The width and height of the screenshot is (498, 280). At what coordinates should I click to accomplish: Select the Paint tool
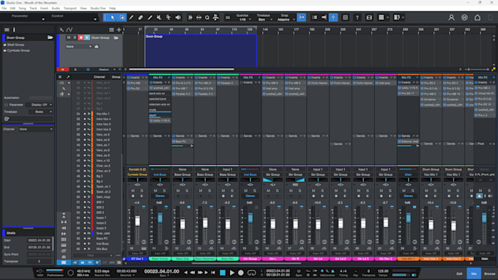pyautogui.click(x=150, y=18)
